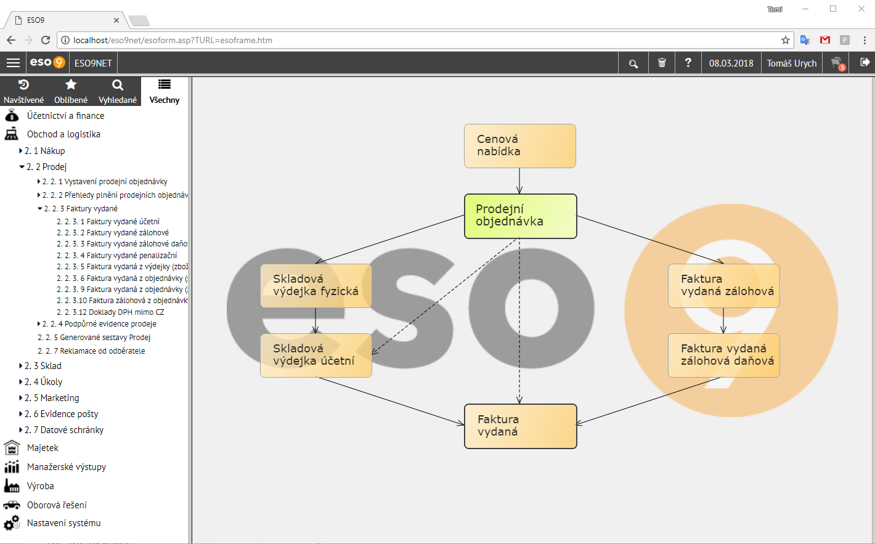The image size is (875, 544).
Task: Click the ESO9NET label in header
Action: (93, 63)
